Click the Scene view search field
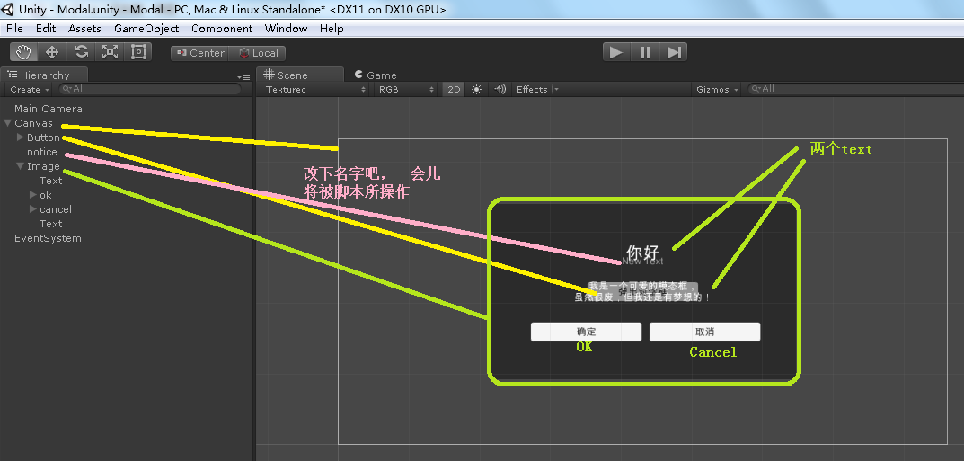This screenshot has width=964, height=461. click(855, 89)
